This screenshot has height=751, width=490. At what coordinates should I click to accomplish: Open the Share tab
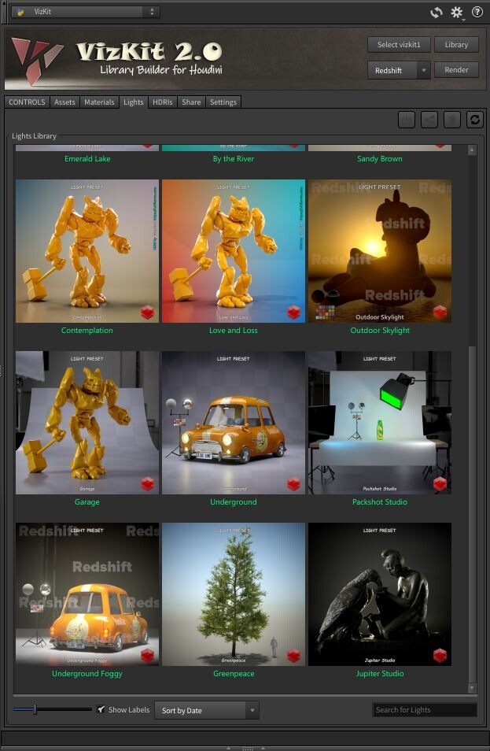pos(191,102)
